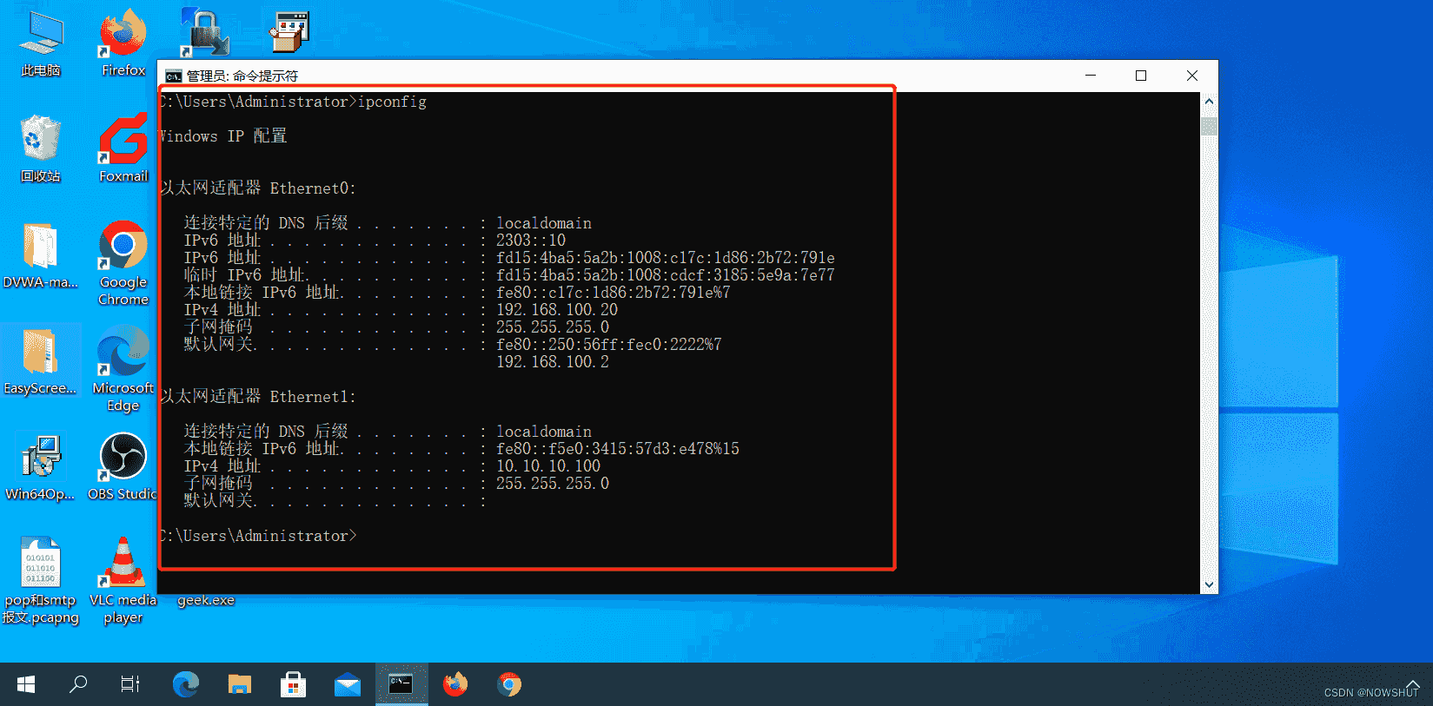Open the Windows Start menu
1433x706 pixels.
coord(26,684)
